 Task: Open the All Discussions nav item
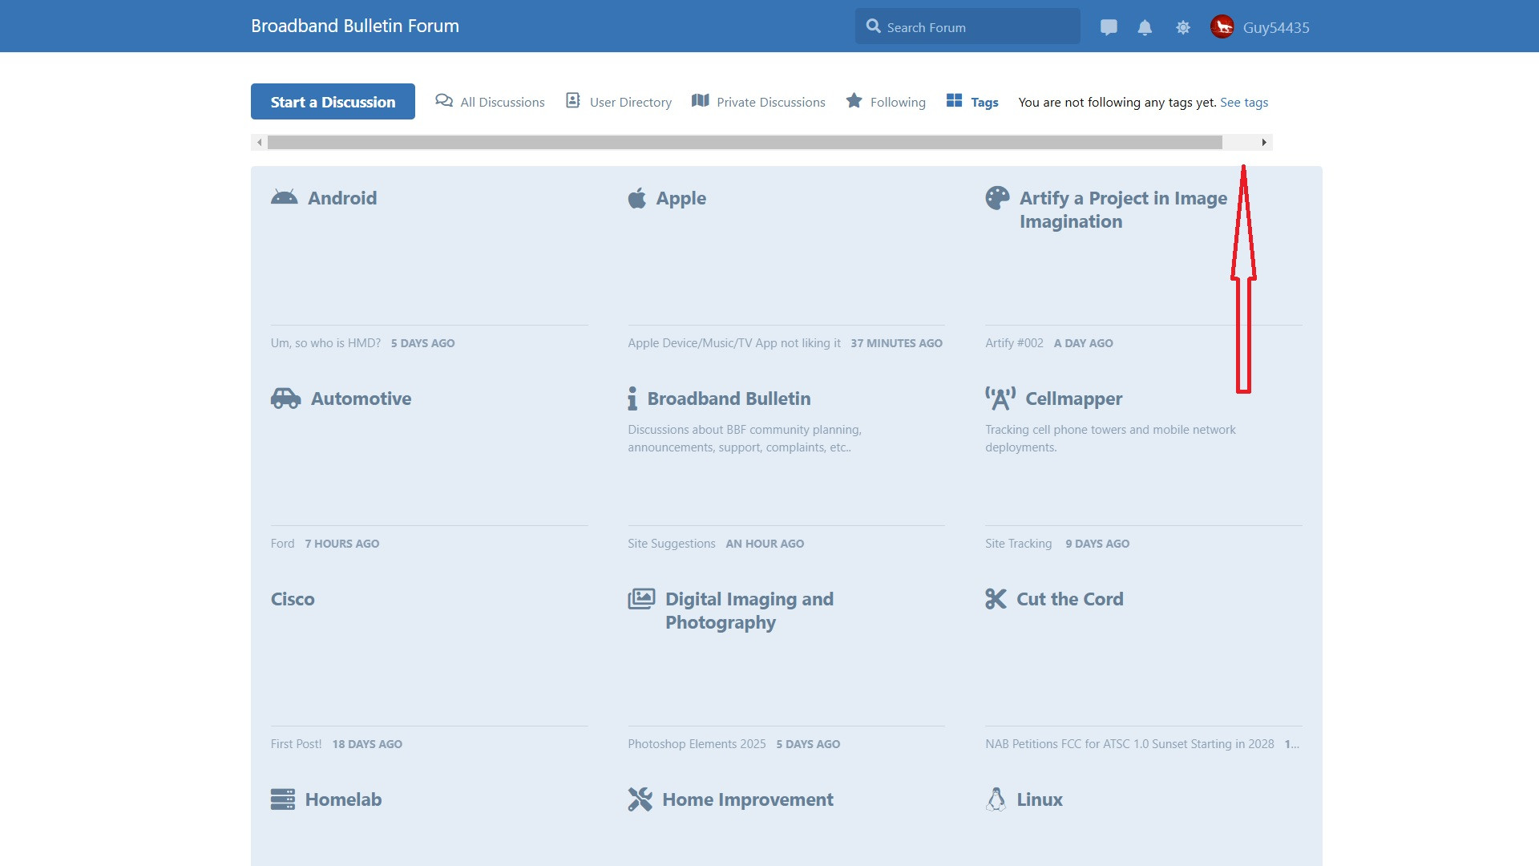[490, 102]
